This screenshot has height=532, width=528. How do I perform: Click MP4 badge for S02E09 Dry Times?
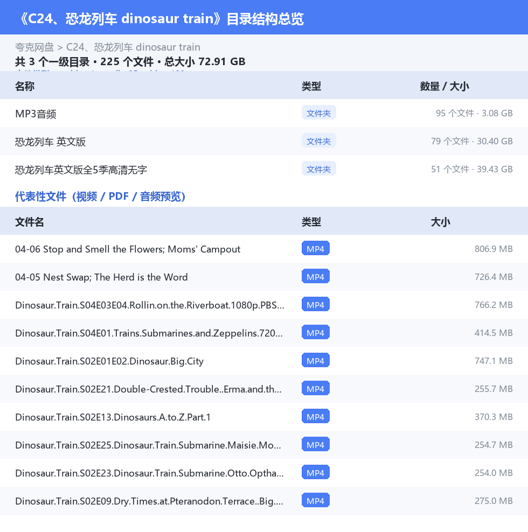coord(315,501)
